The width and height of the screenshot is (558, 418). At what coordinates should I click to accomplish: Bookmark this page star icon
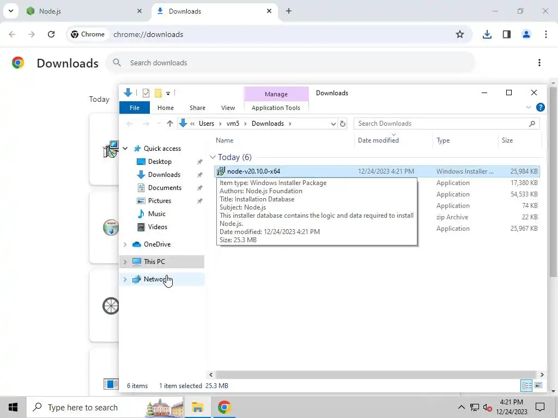[x=460, y=34]
